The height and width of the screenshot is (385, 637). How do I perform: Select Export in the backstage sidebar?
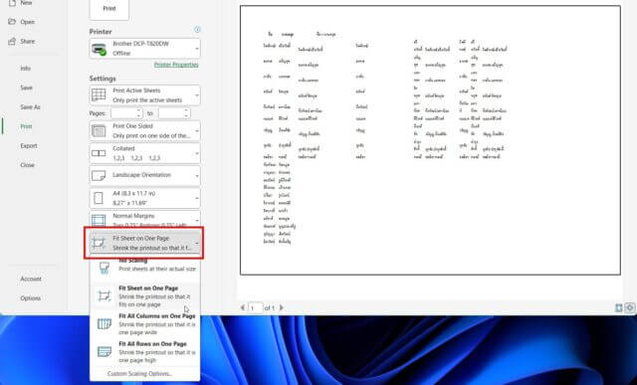(29, 146)
